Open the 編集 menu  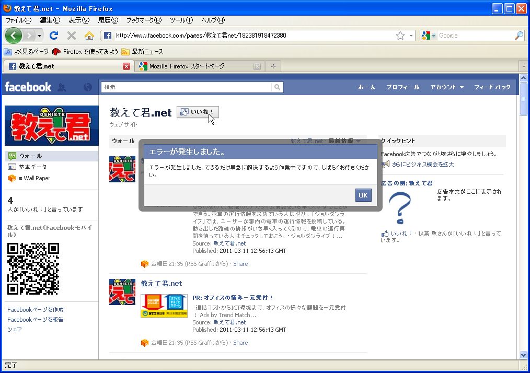pos(50,20)
